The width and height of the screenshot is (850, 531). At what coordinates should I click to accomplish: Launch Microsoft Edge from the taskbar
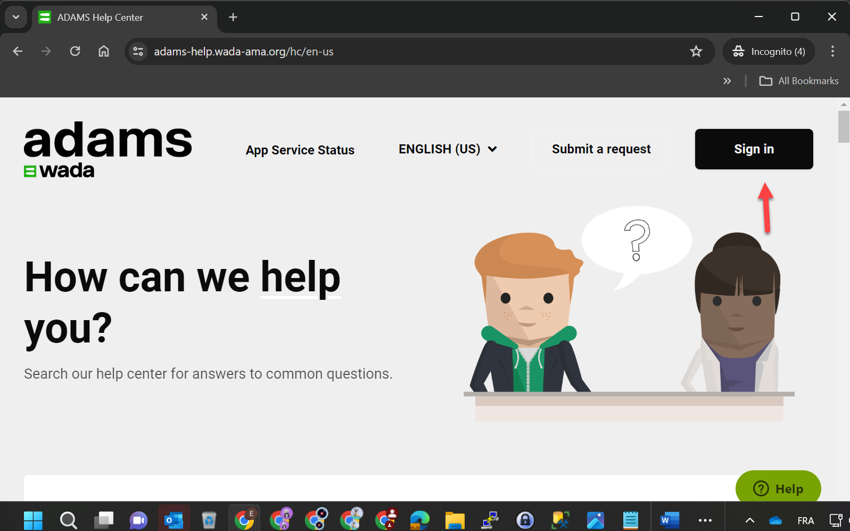pyautogui.click(x=419, y=520)
